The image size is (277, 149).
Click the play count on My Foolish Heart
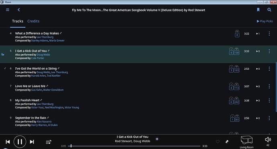[x=258, y=101]
